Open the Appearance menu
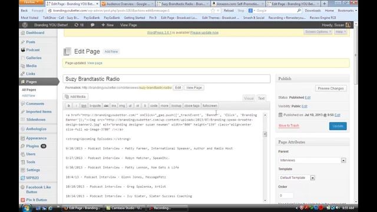377x212 pixels. 37,138
